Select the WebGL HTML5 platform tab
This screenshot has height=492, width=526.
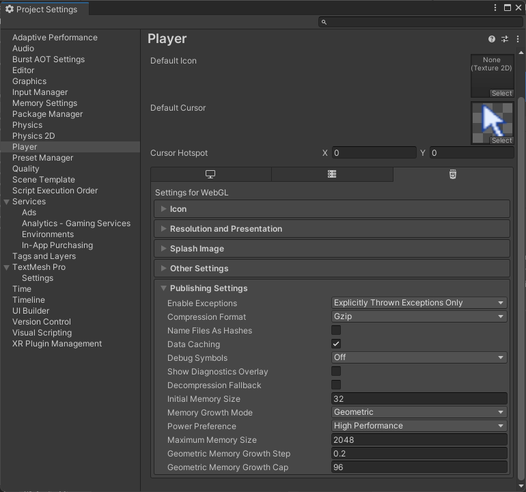click(452, 174)
